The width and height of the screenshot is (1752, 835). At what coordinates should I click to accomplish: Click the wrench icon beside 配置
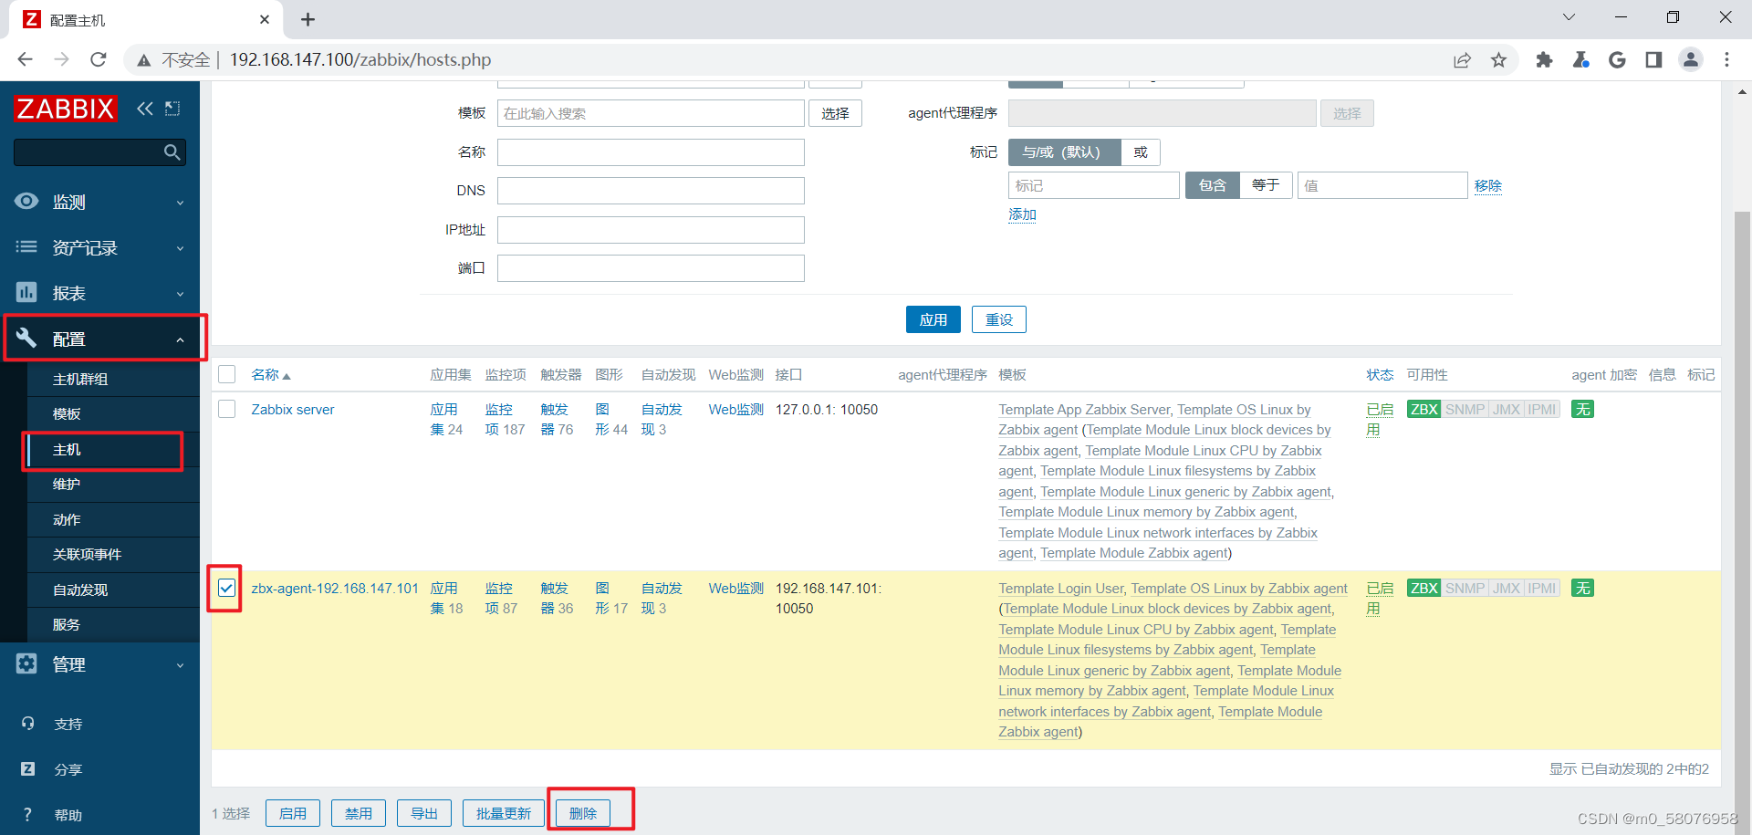26,338
